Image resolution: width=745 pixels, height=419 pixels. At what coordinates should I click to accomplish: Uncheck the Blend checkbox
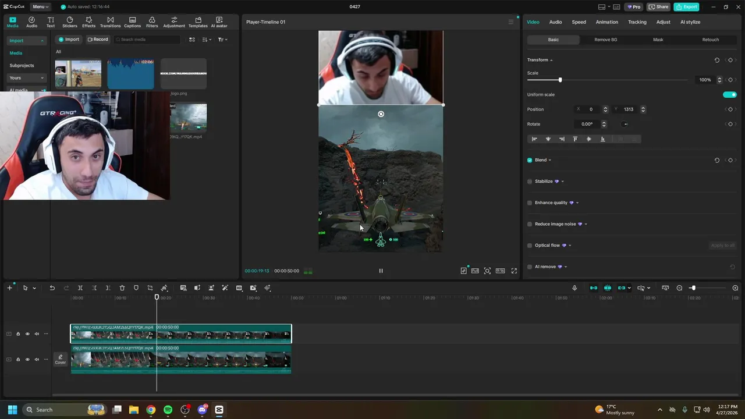[530, 160]
